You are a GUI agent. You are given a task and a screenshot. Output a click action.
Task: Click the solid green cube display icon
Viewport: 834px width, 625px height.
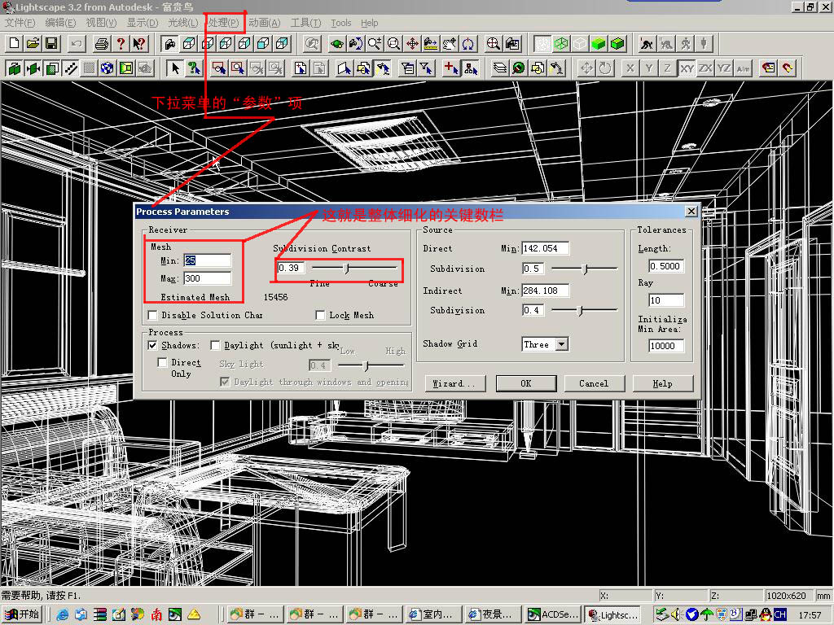599,43
